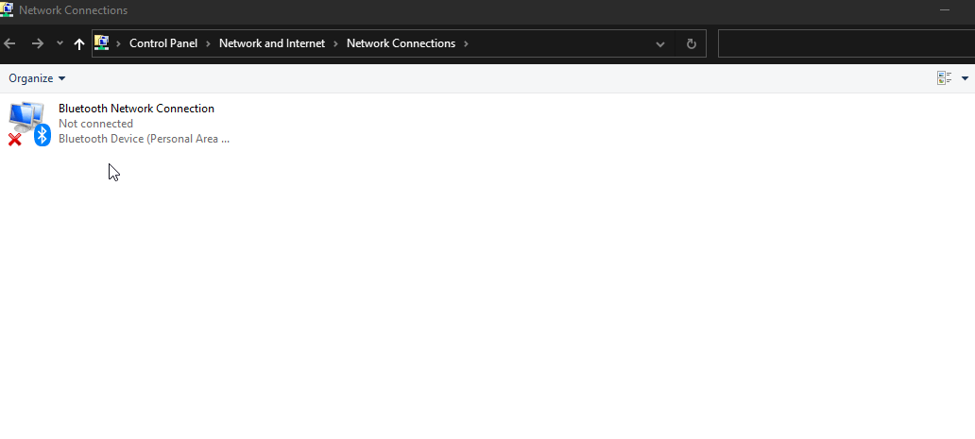
Task: Select the Network Connections breadcrumb
Action: coord(402,43)
